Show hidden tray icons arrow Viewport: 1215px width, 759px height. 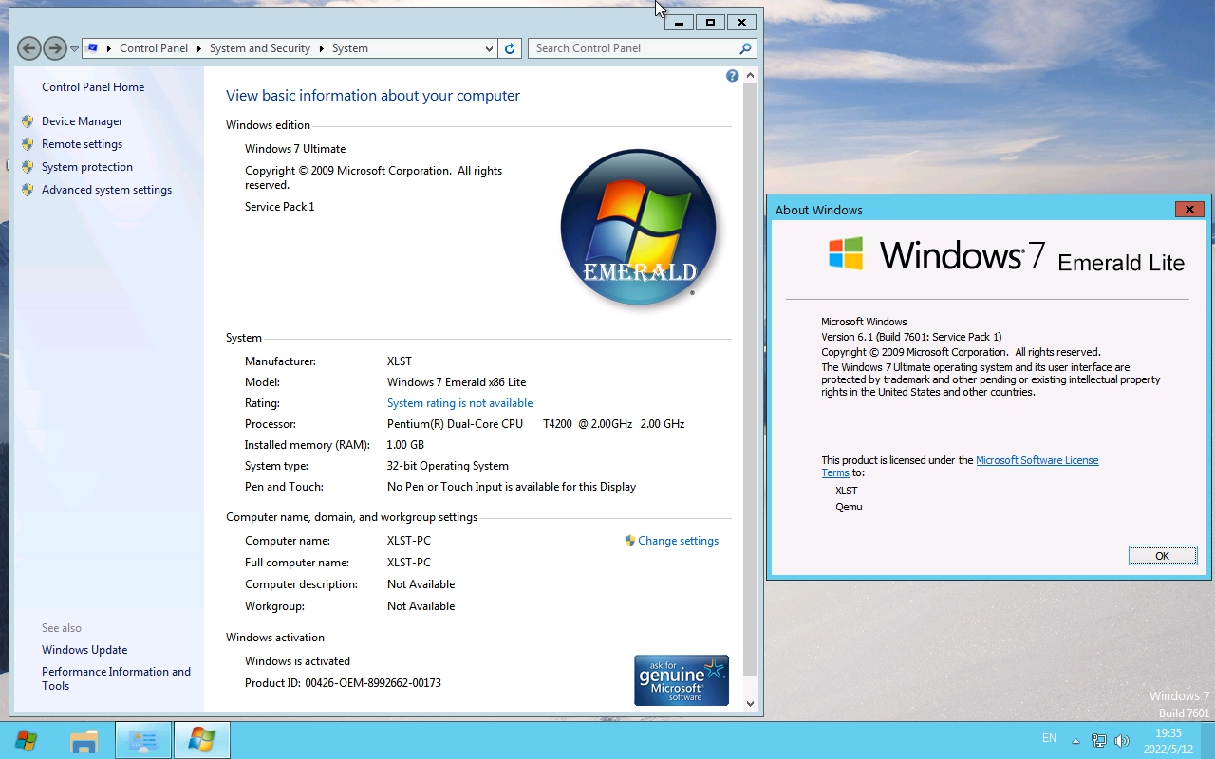tap(1075, 741)
